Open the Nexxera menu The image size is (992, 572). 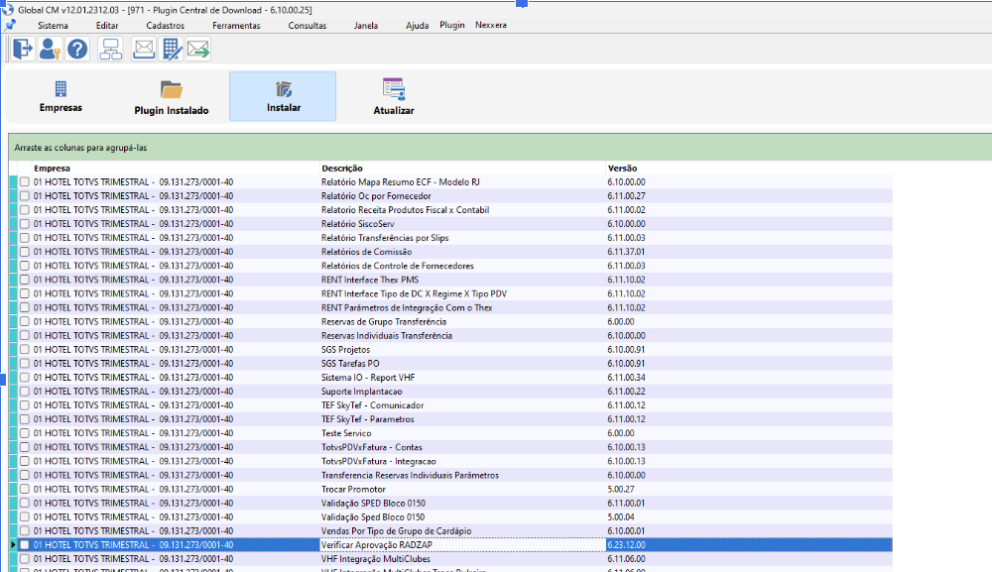pos(491,25)
